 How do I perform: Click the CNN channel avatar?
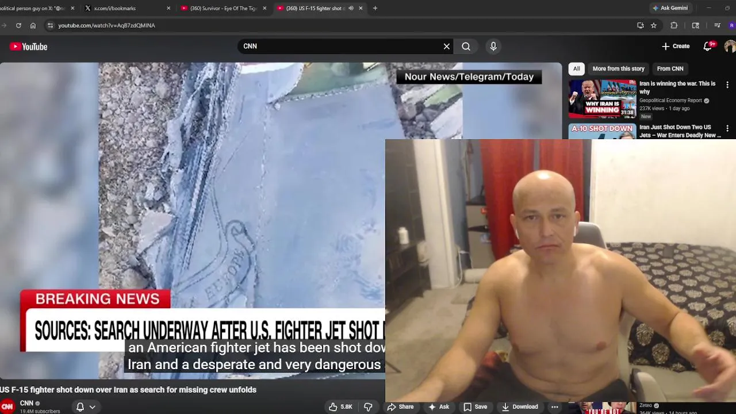[7, 407]
